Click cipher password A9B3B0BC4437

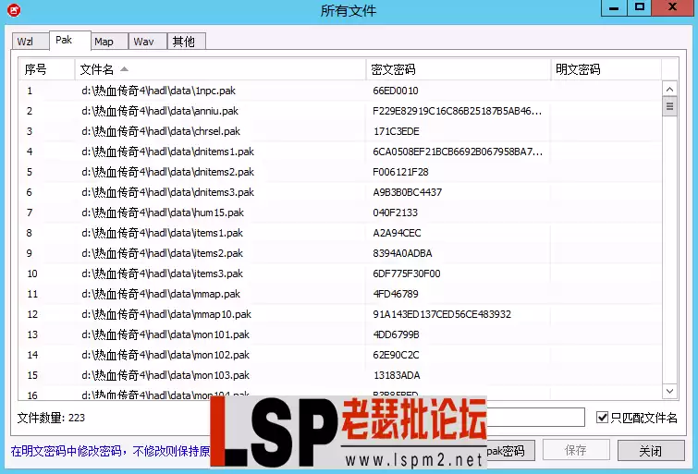pos(408,192)
